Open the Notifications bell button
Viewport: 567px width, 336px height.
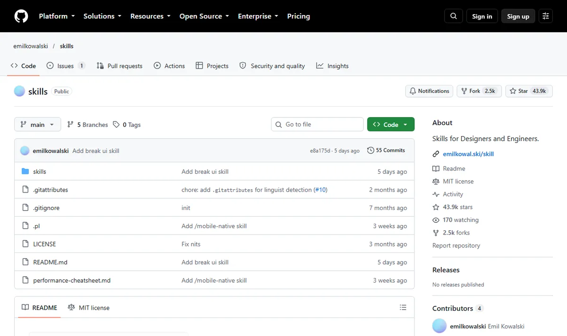[429, 91]
